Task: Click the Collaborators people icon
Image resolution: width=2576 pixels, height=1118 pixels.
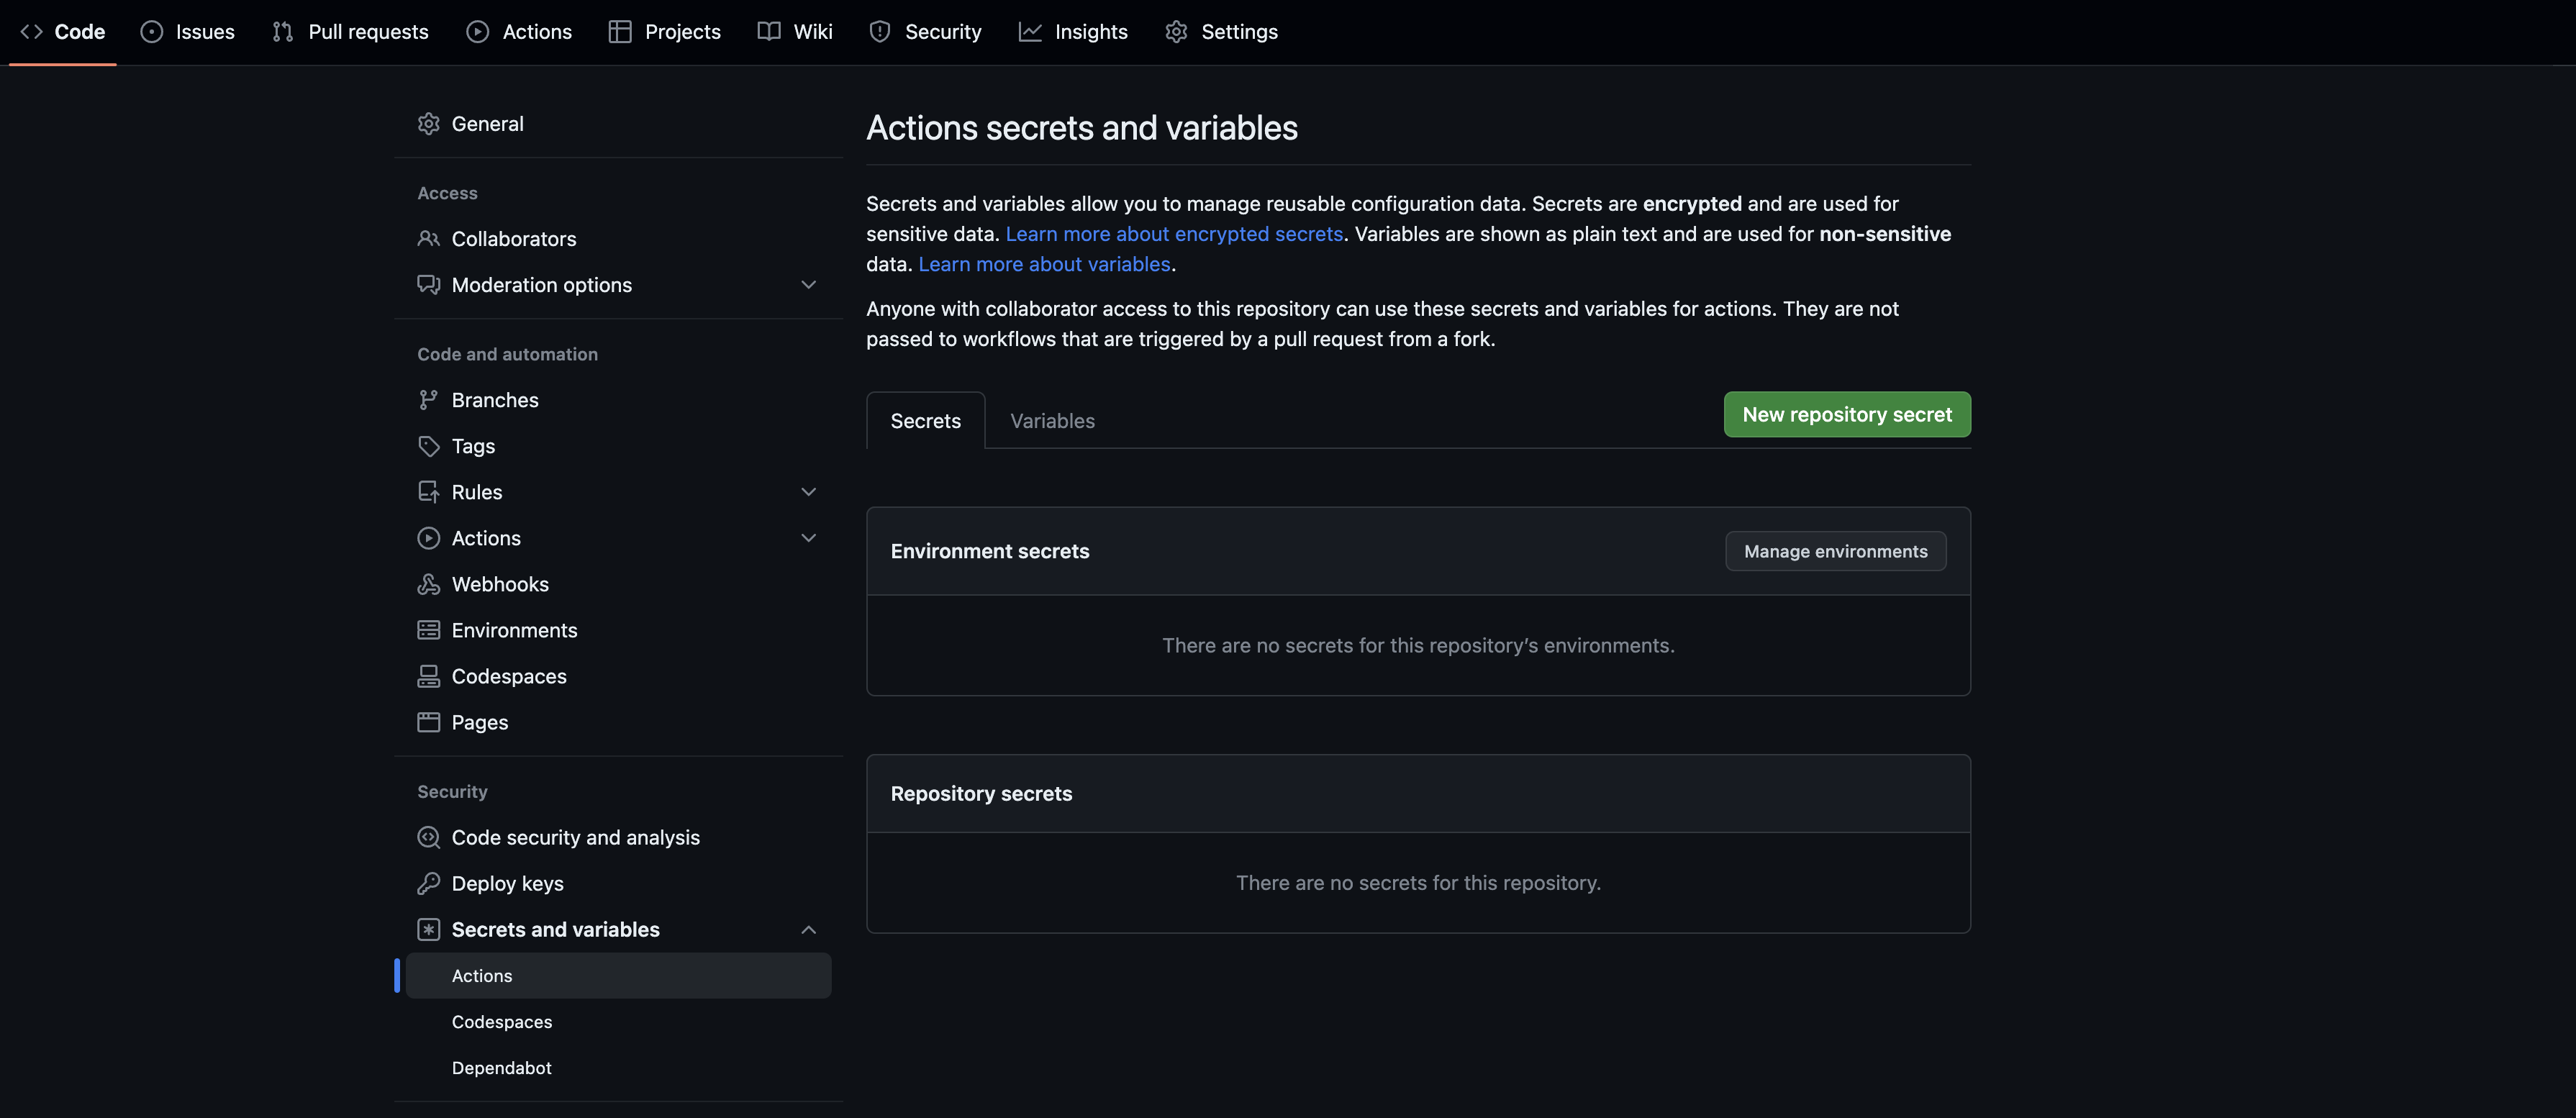Action: click(428, 239)
